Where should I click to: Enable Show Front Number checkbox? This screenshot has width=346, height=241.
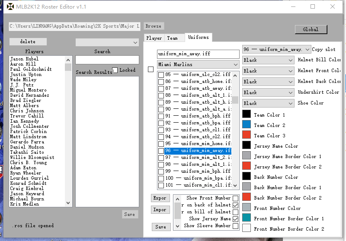click(235, 198)
